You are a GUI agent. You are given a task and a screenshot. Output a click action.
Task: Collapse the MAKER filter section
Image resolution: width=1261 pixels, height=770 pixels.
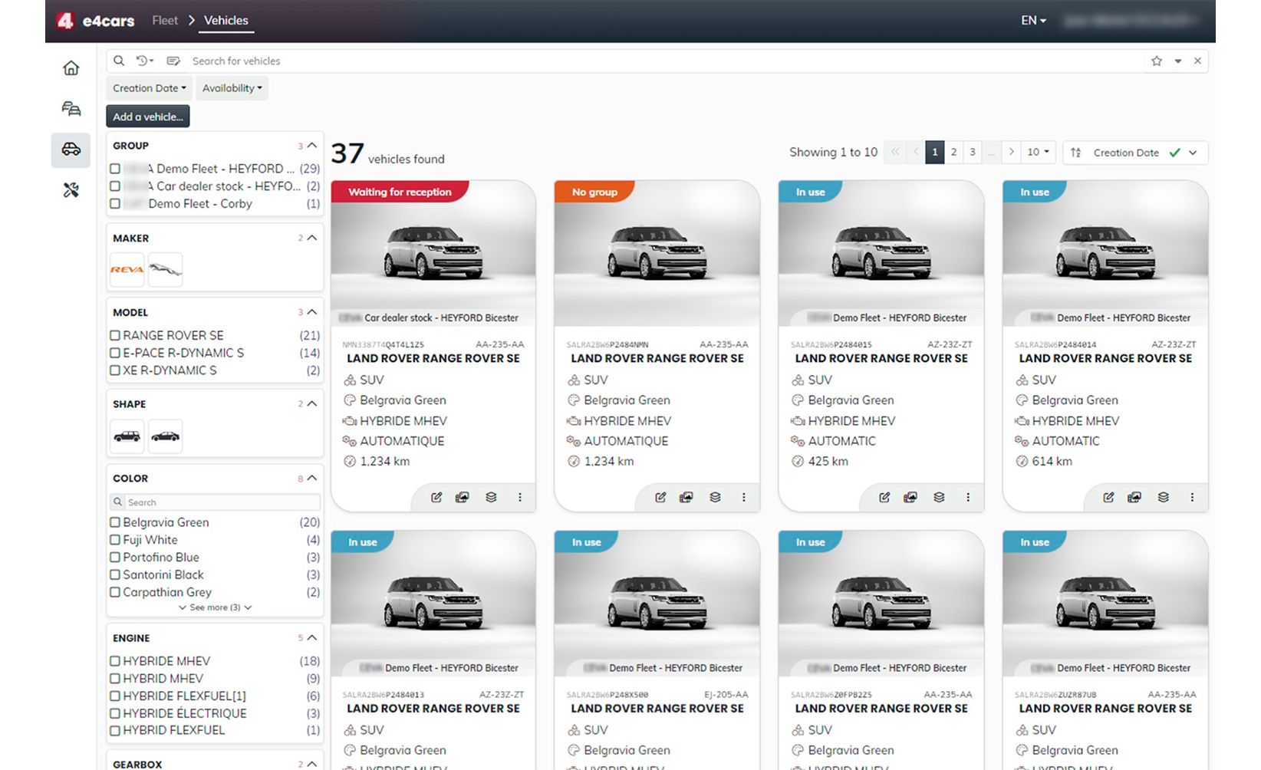click(x=312, y=238)
